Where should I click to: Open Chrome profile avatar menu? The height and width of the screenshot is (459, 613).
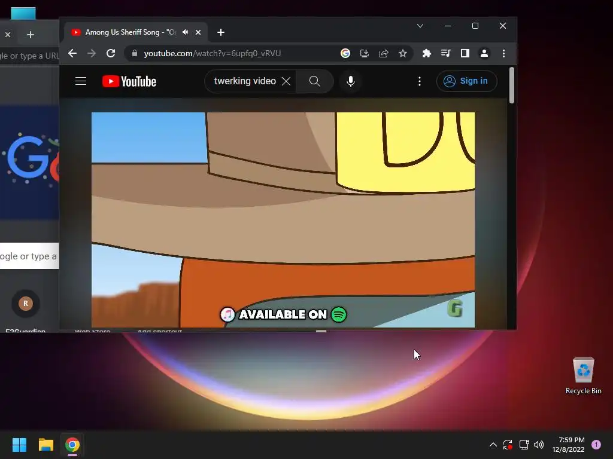pyautogui.click(x=484, y=53)
